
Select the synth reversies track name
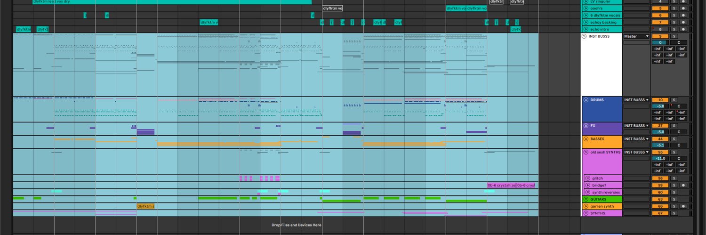(606, 192)
